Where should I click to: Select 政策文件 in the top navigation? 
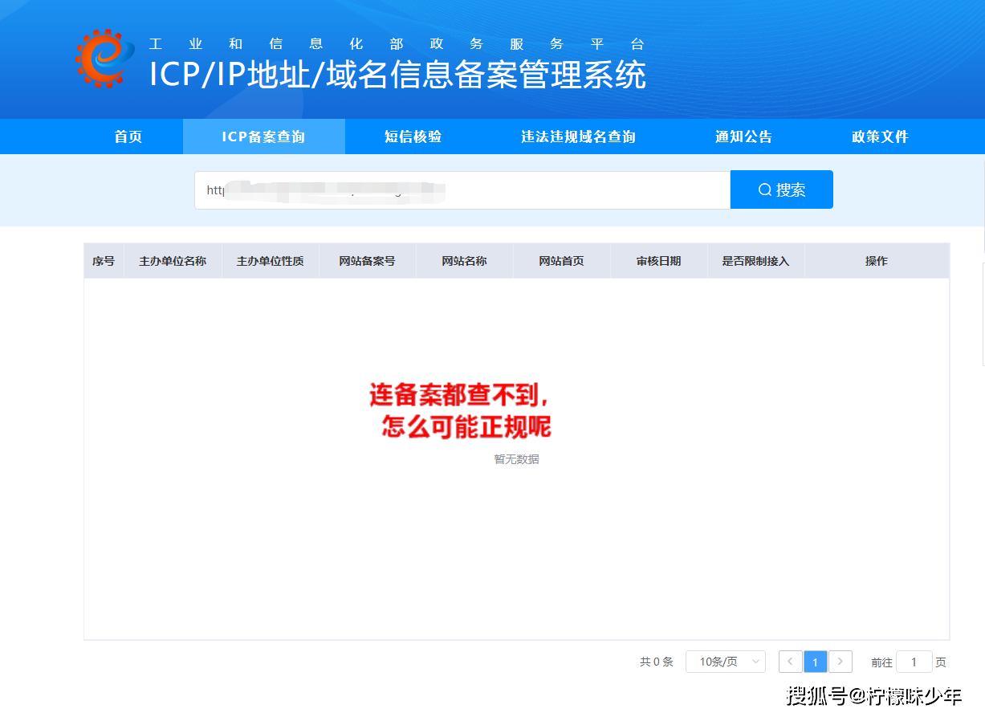(878, 136)
